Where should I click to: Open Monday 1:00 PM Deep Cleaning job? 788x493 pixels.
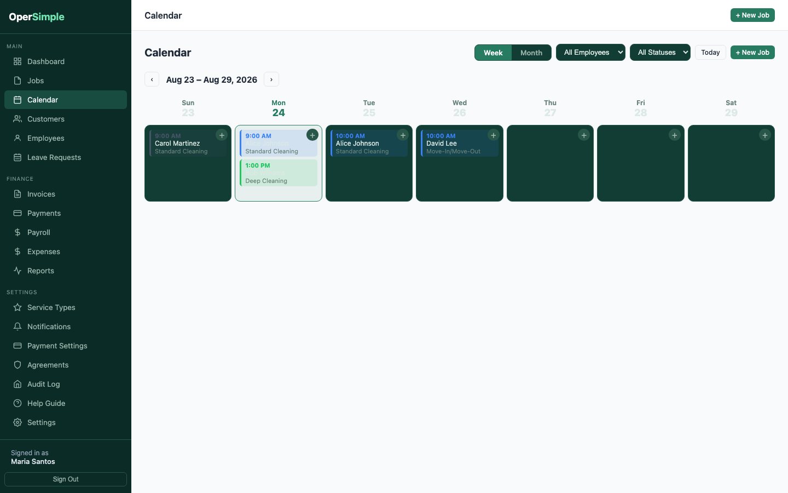[x=279, y=173]
